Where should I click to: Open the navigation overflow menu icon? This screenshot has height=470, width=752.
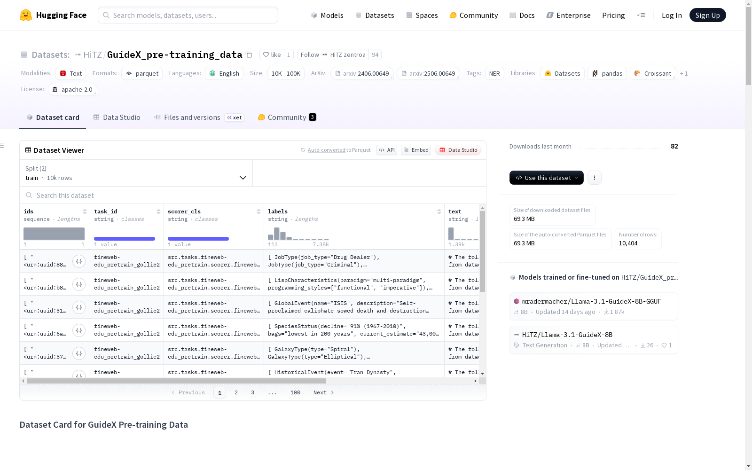coord(641,15)
